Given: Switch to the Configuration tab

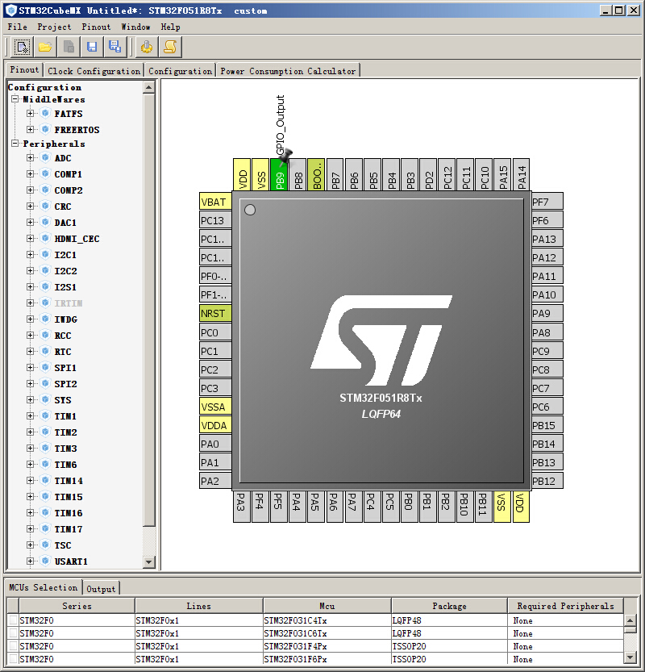Looking at the screenshot, I should (x=181, y=71).
